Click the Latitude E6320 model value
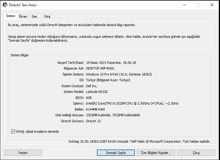This screenshot has width=220, height=160. 97,92
